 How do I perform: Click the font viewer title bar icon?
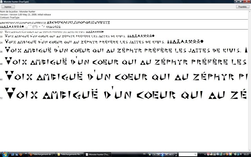click(1, 2)
